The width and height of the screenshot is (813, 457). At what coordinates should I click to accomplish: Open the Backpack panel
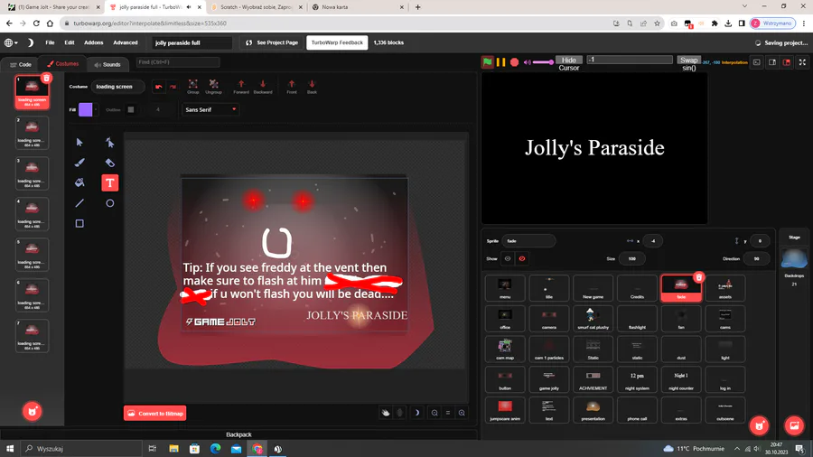point(238,434)
